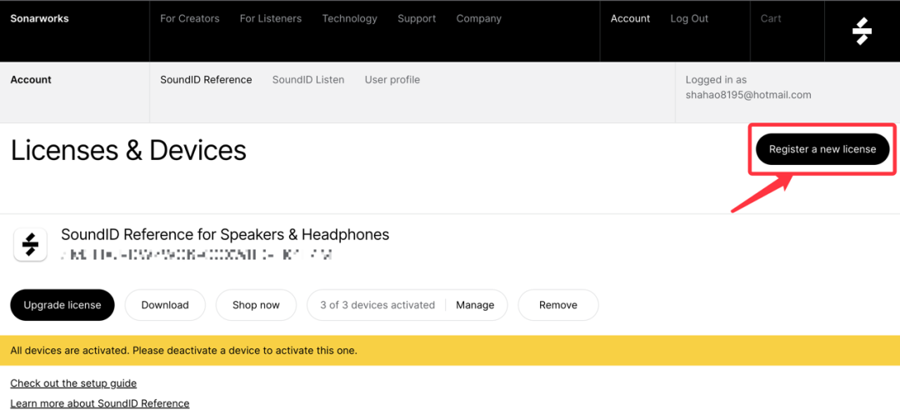Click the Sonarworks logo icon top right

click(x=862, y=31)
